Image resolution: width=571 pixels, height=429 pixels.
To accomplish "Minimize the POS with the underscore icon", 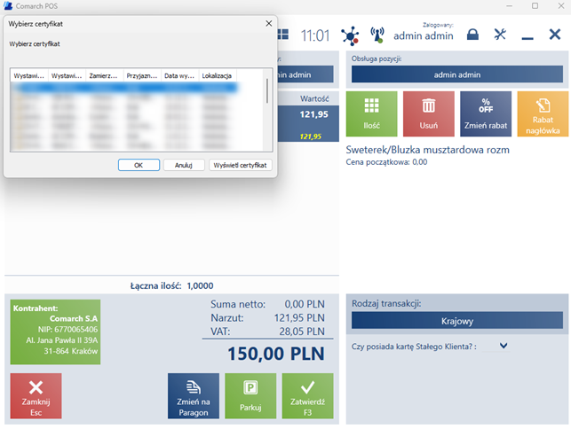I will tap(527, 38).
